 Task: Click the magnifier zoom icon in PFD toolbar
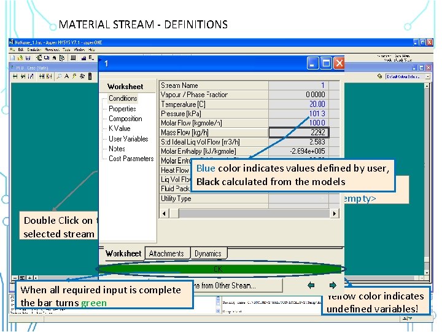tap(59, 76)
